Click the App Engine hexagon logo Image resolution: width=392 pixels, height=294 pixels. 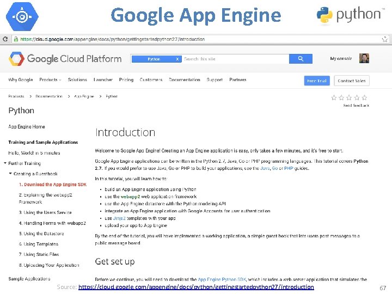pos(22,16)
